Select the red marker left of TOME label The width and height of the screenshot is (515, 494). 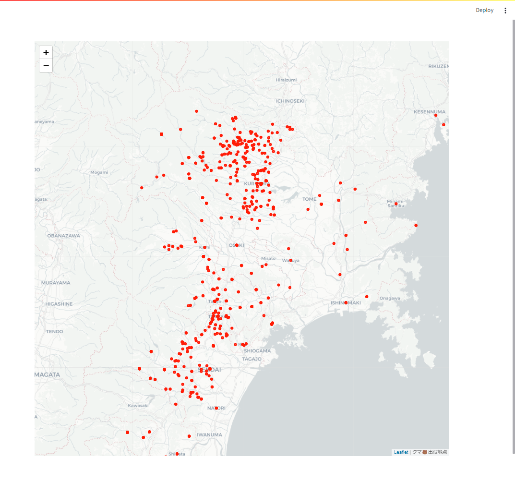tap(308, 209)
